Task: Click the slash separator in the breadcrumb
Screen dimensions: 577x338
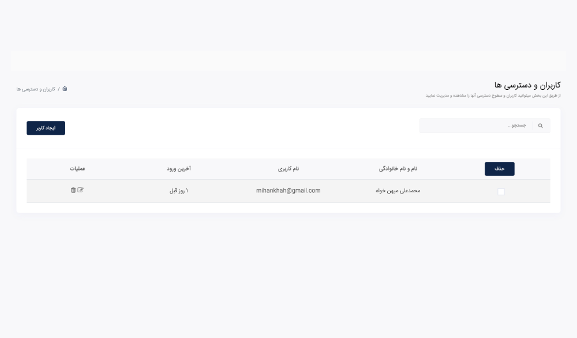Action: [x=58, y=89]
